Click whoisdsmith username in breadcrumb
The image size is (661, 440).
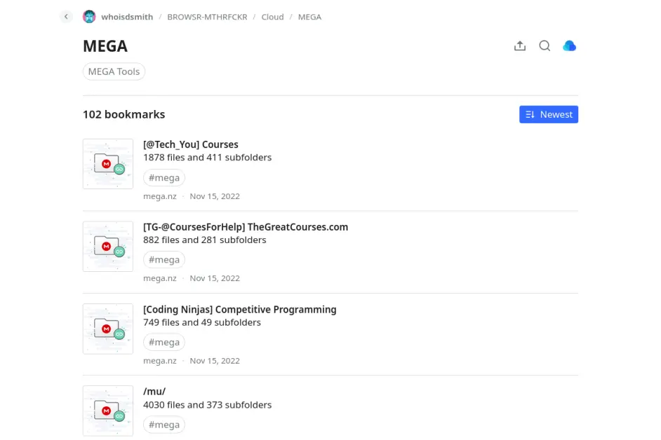pos(127,17)
